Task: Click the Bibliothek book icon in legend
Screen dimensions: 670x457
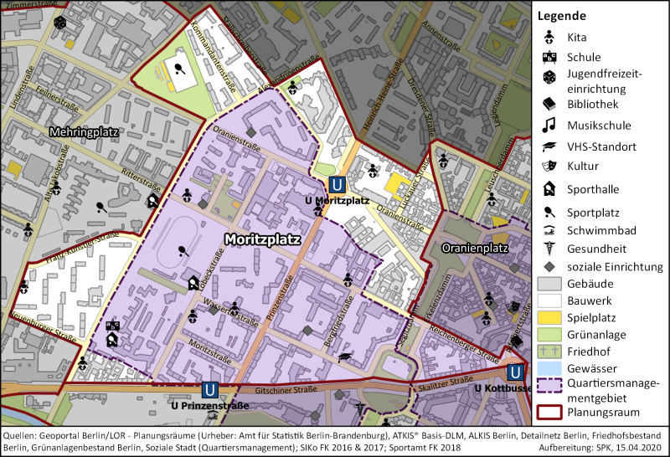Action: (x=549, y=104)
